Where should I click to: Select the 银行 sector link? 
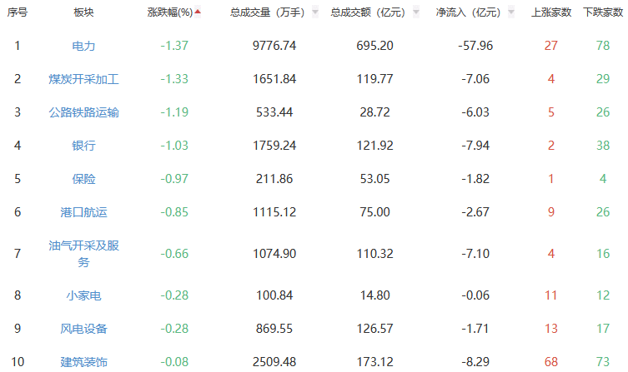coord(83,146)
